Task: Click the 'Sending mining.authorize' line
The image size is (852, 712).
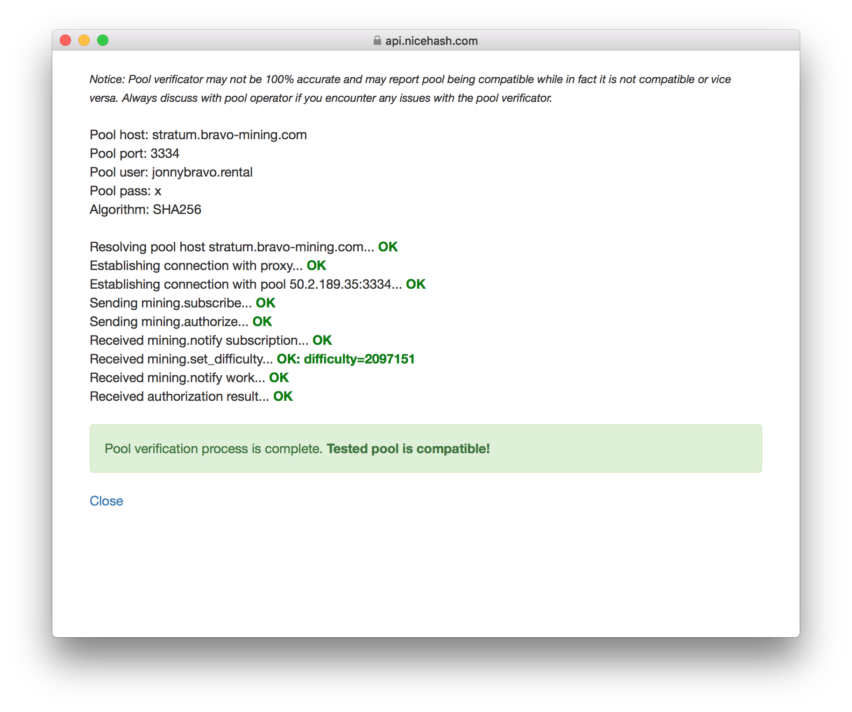Action: 181,321
